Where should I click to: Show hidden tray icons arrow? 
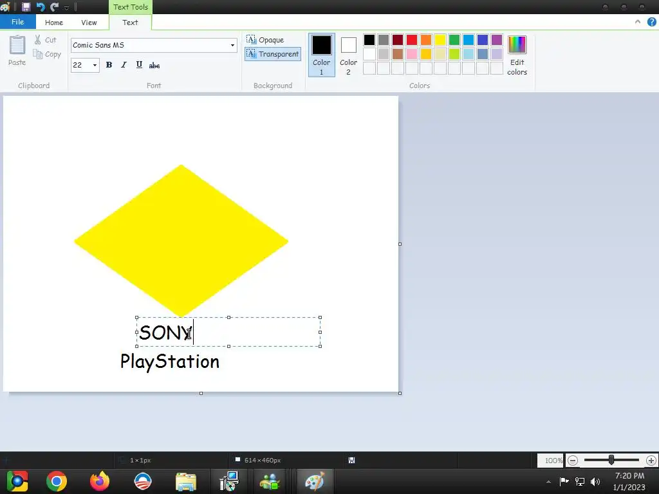(x=548, y=482)
